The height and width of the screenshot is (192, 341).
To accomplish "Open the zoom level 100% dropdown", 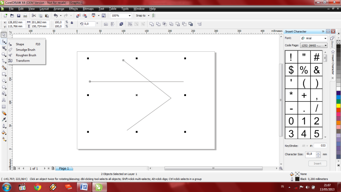I will pos(130,16).
